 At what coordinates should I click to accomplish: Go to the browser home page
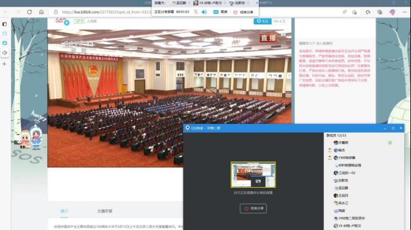click(42, 12)
